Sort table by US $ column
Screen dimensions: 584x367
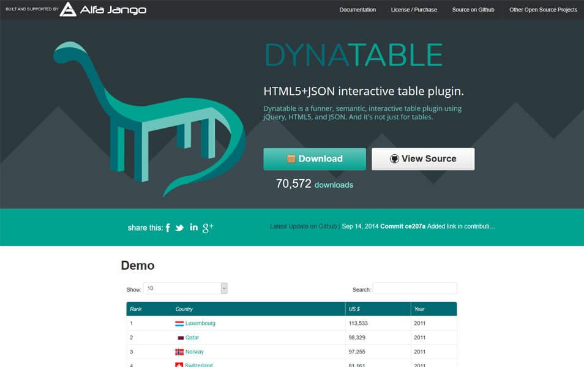(x=354, y=309)
